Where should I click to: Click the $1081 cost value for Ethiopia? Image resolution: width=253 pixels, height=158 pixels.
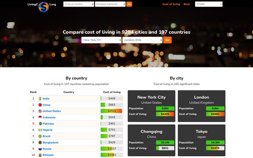(112, 155)
